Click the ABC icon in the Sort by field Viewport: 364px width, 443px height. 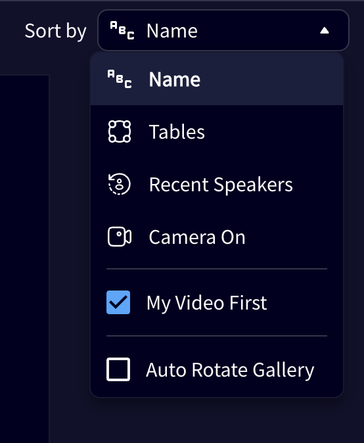122,30
